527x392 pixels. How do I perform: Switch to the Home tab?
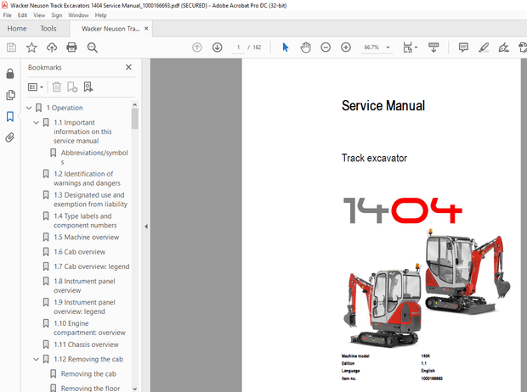coord(17,29)
